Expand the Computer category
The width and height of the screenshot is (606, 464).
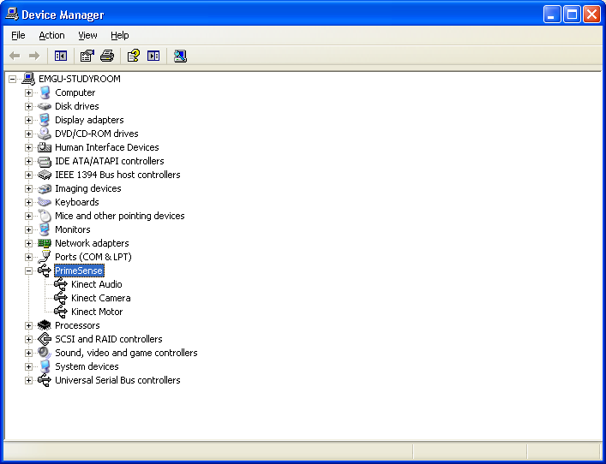(28, 92)
